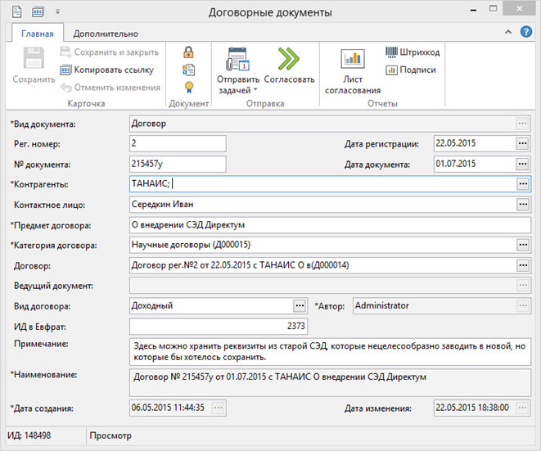Open the Дата регистрации date picker
541x451 pixels.
point(522,143)
